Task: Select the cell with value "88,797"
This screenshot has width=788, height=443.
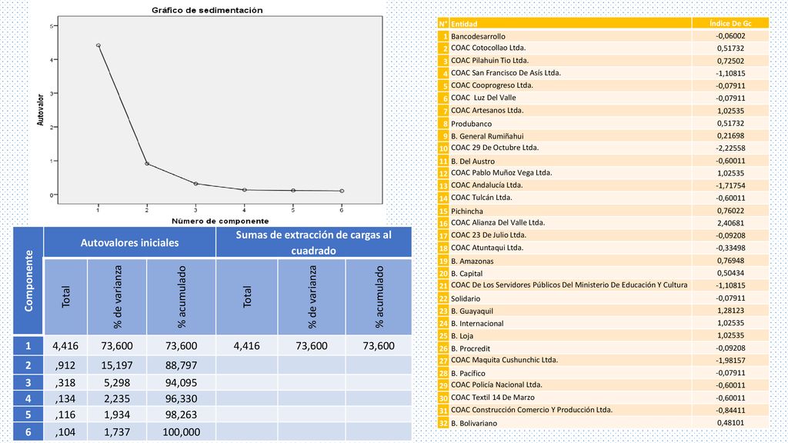Action: coord(182,365)
